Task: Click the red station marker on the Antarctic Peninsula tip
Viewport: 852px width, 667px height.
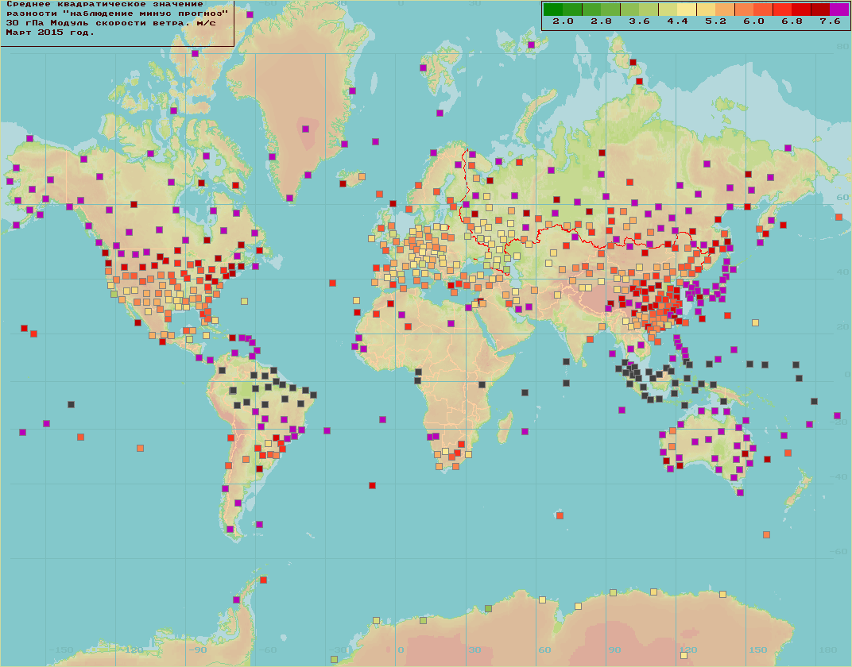Action: (x=264, y=580)
